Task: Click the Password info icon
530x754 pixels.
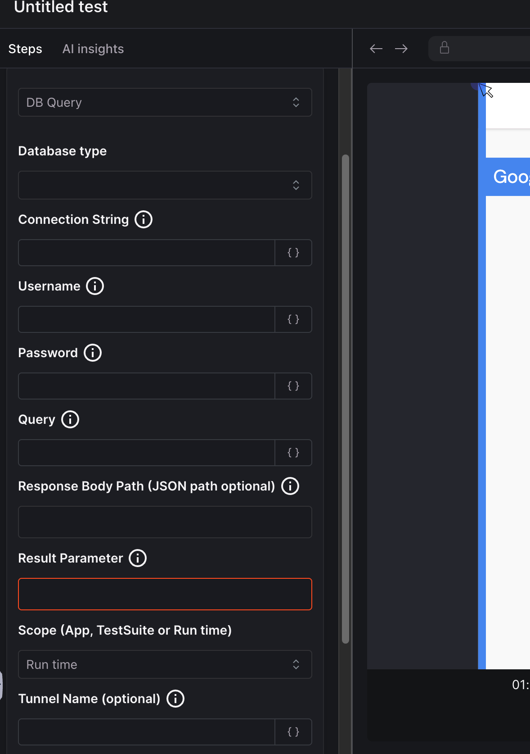Action: coord(93,353)
